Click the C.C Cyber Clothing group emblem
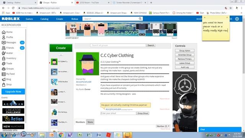Viewport: 245px width, 138px height. click(88, 64)
